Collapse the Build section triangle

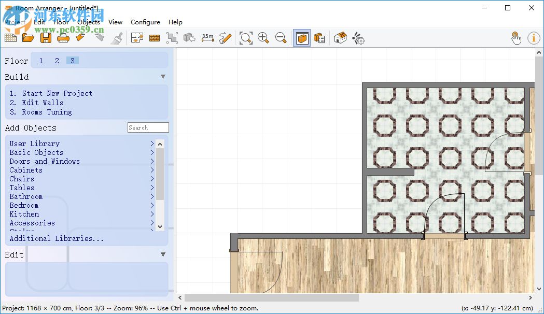[x=163, y=77]
